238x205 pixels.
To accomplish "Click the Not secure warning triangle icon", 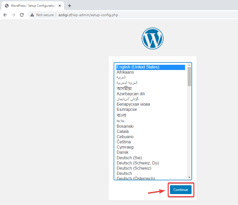I will point(32,15).
